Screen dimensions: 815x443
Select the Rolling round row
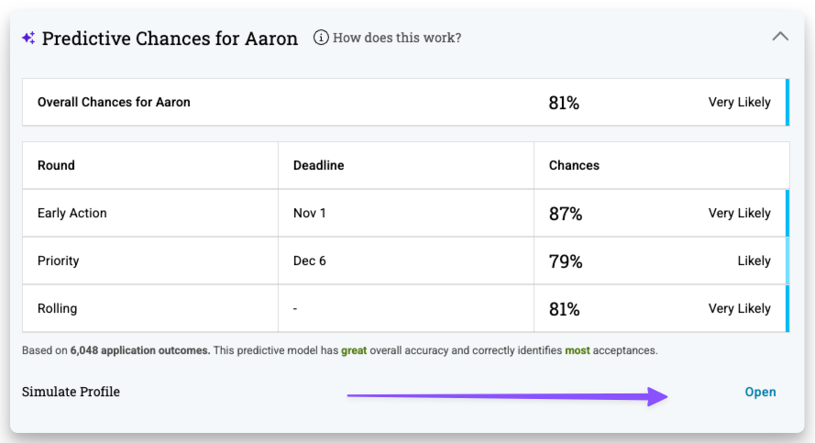[x=405, y=309]
